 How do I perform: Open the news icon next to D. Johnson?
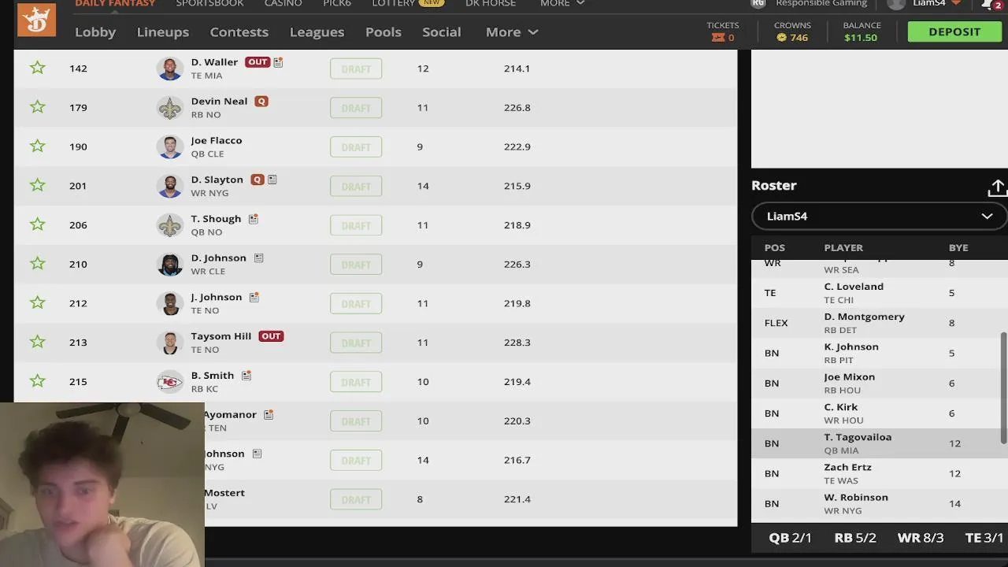point(258,258)
